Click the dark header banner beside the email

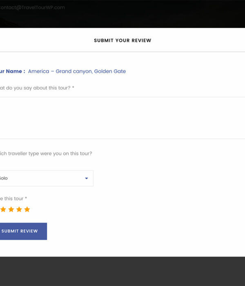click(x=163, y=12)
